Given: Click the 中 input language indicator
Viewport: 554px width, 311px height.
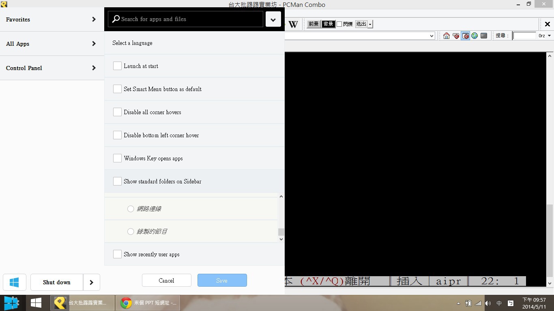Looking at the screenshot, I should click(499, 303).
